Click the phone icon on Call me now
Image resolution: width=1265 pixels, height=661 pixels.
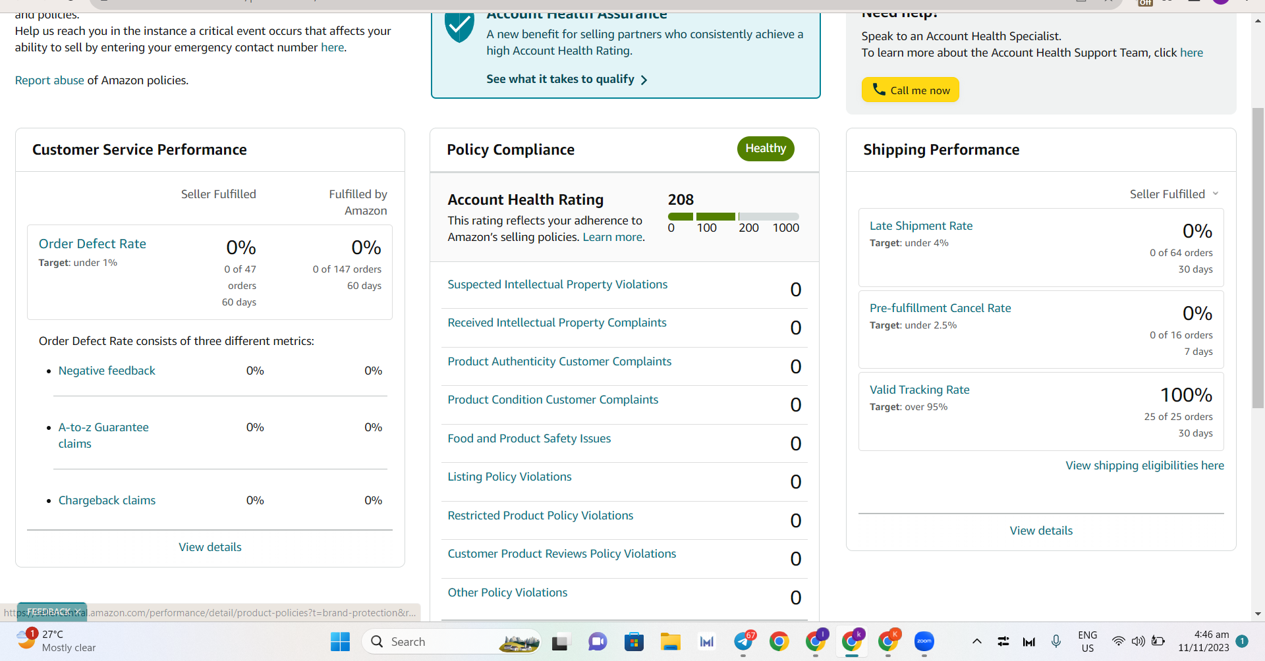click(x=879, y=89)
